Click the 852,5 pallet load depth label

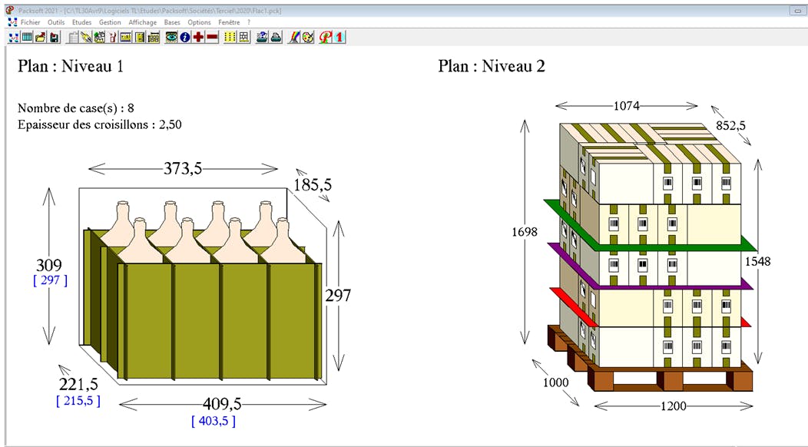click(x=730, y=125)
